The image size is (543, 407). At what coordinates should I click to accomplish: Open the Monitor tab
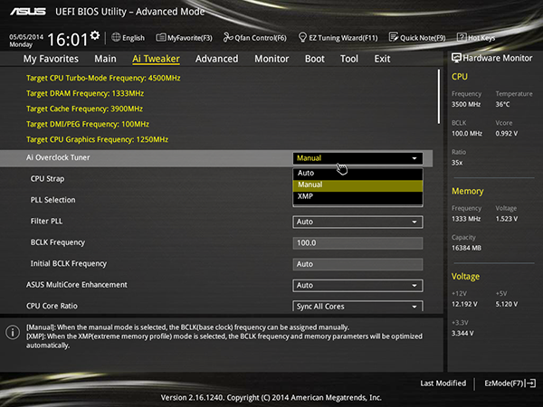coord(271,59)
